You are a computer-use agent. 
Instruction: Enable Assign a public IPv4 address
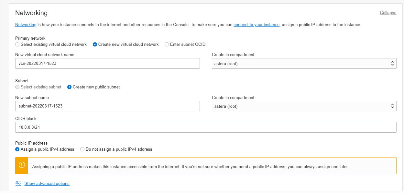point(17,149)
